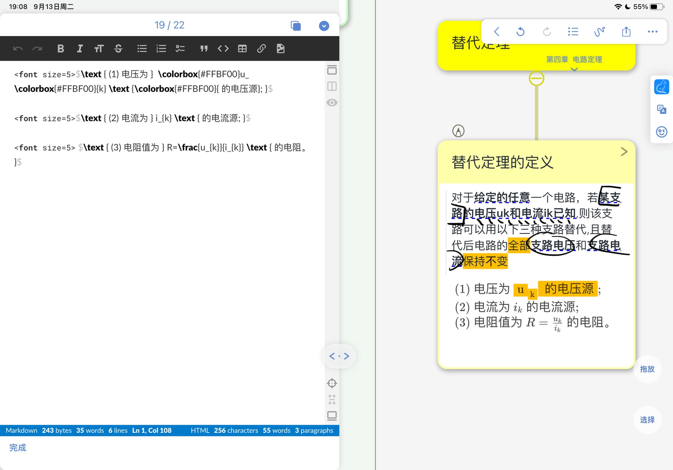673x470 pixels.
Task: Undo the last edit in markdown editor
Action: pyautogui.click(x=18, y=49)
